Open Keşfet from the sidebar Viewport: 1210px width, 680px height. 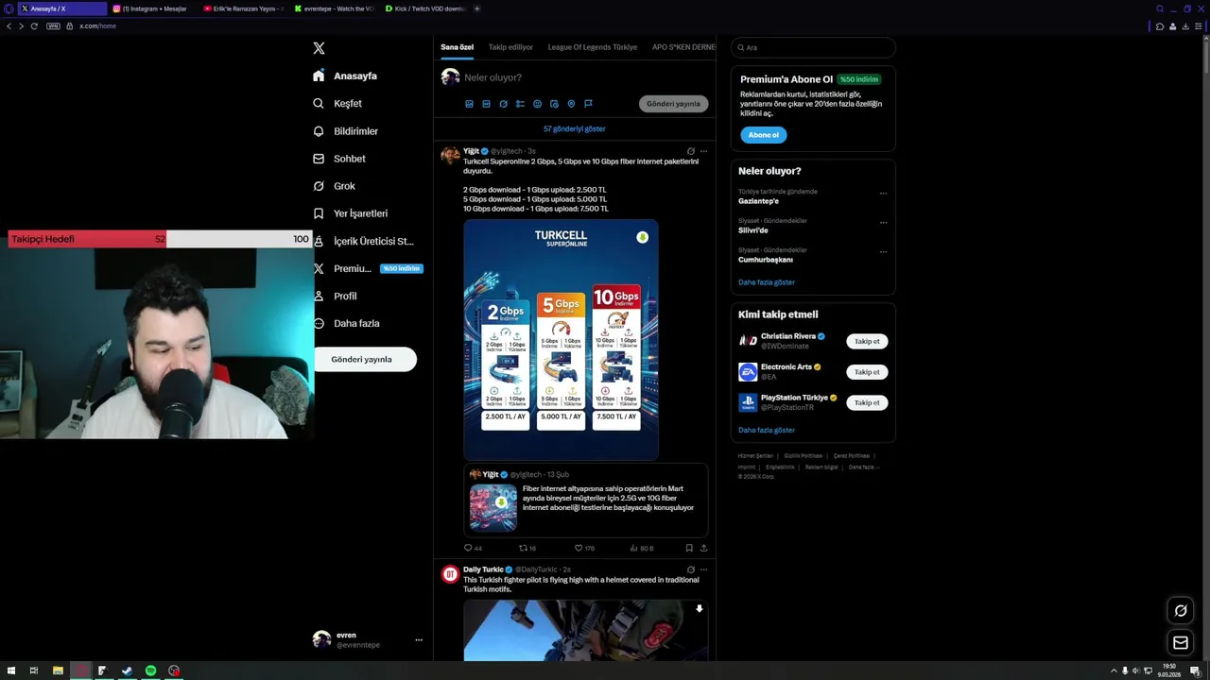(337, 103)
